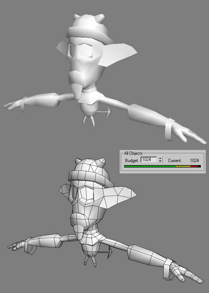
Task: Click the Budget value input field
Action: tap(149, 160)
